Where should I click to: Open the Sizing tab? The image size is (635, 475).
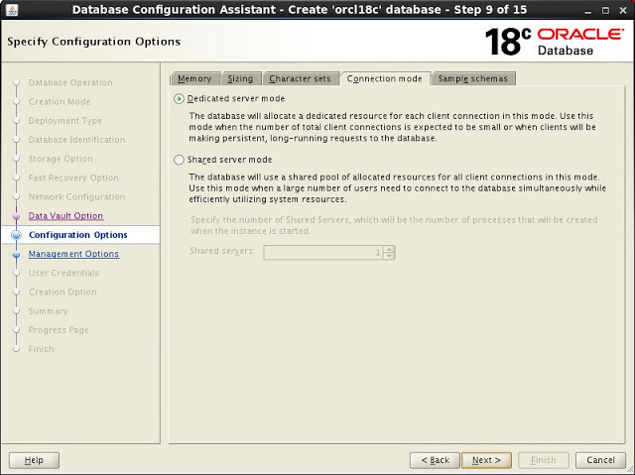pos(239,78)
